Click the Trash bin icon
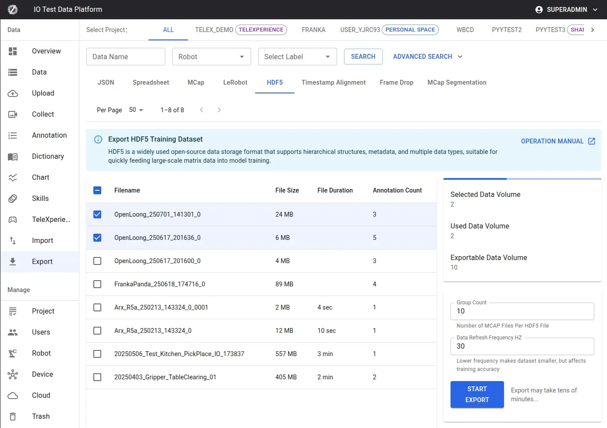The width and height of the screenshot is (607, 428). 13,417
